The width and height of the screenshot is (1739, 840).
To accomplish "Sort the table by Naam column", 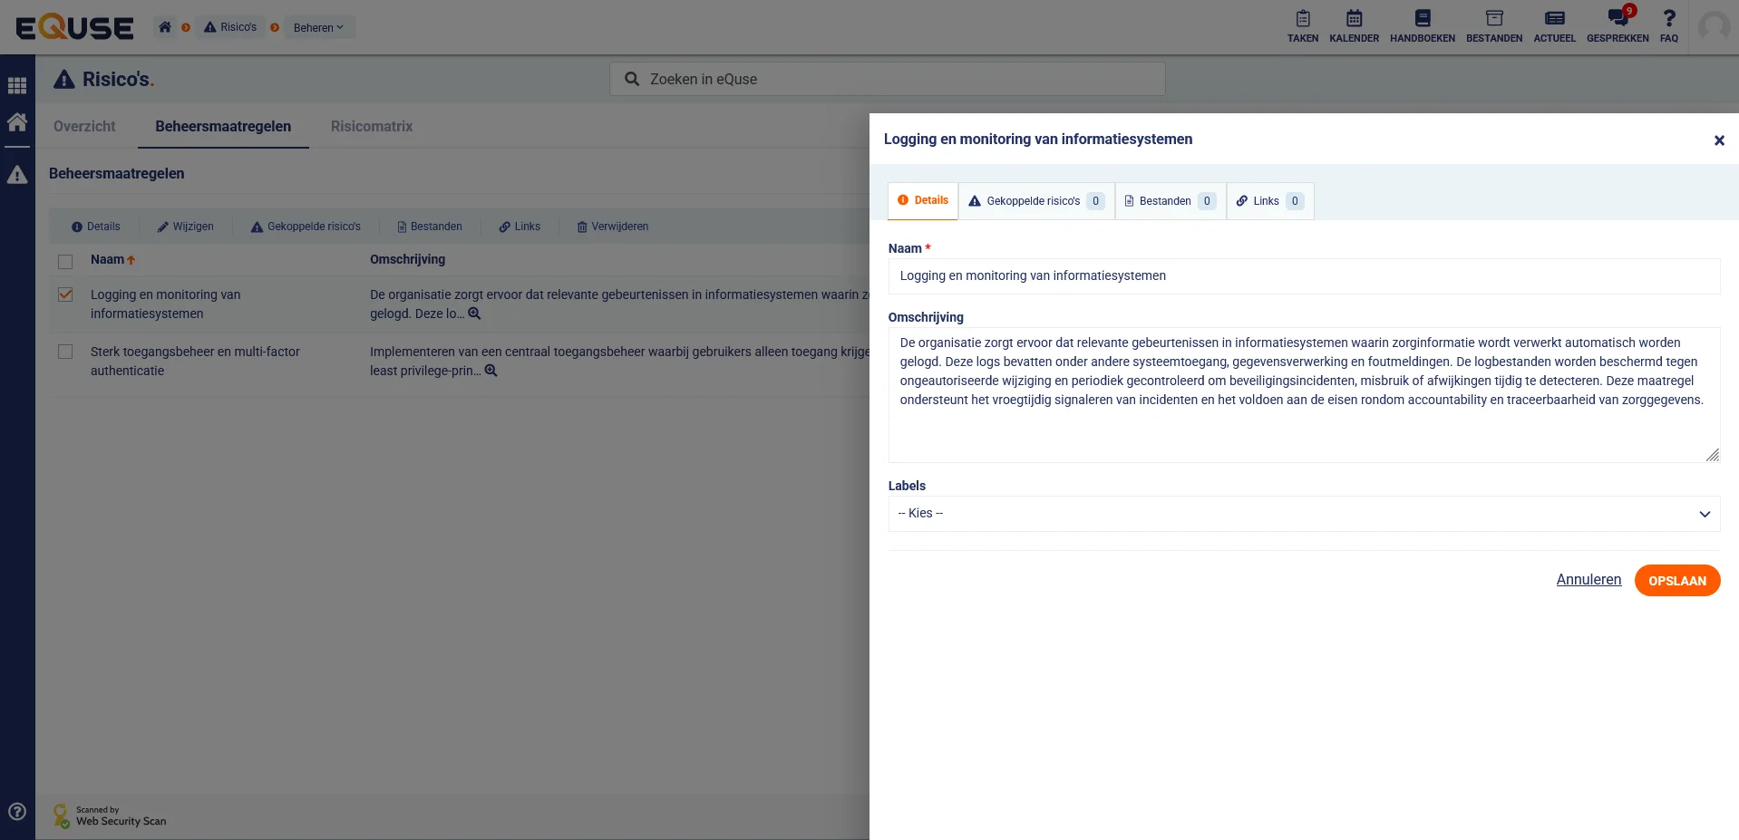I will coord(108,260).
